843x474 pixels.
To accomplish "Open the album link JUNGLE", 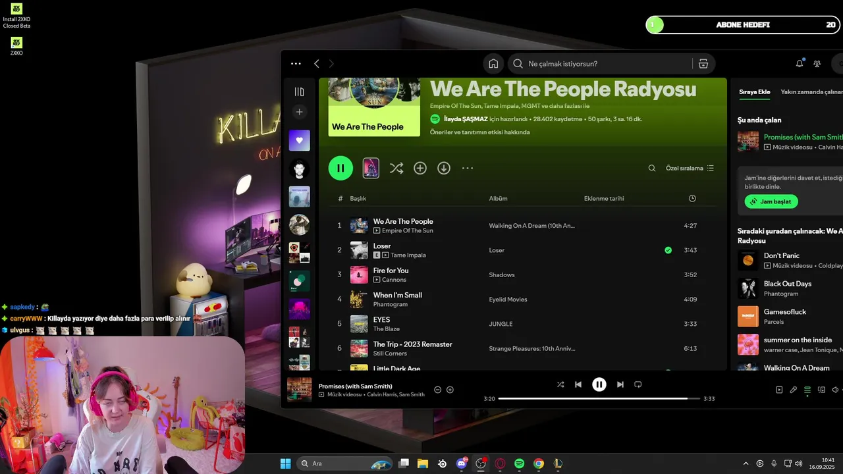I will coord(501,324).
